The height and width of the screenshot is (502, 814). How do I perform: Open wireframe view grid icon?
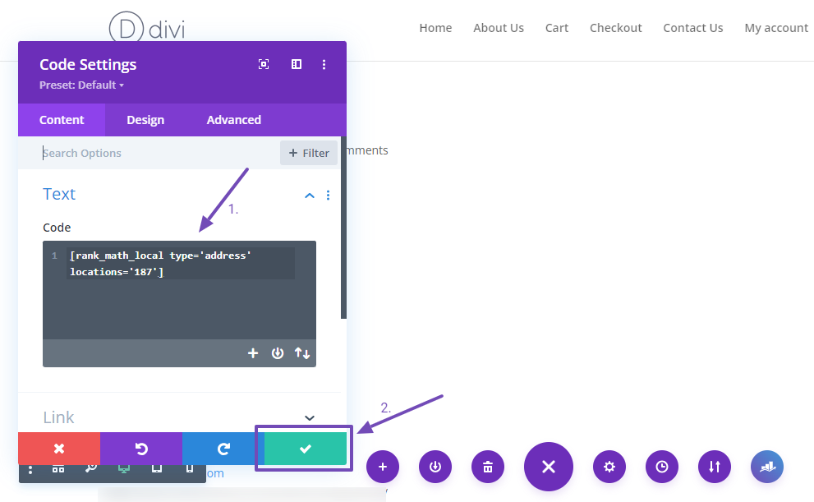tap(58, 469)
